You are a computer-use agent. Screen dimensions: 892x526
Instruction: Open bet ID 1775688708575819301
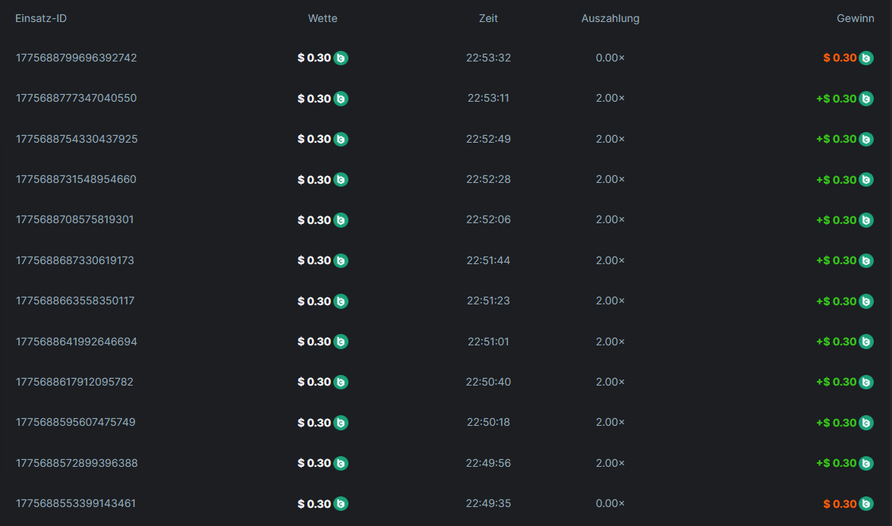(x=74, y=219)
